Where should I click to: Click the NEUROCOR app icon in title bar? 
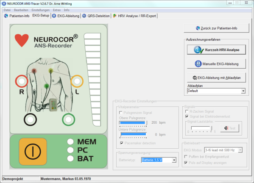pyautogui.click(x=4, y=3)
